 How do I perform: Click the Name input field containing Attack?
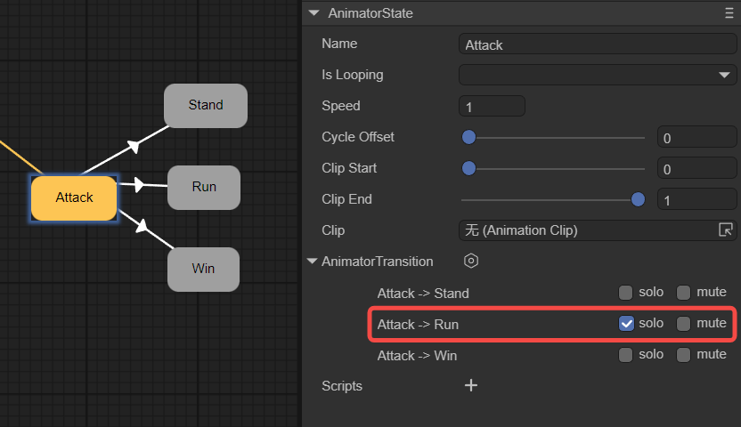tap(598, 44)
